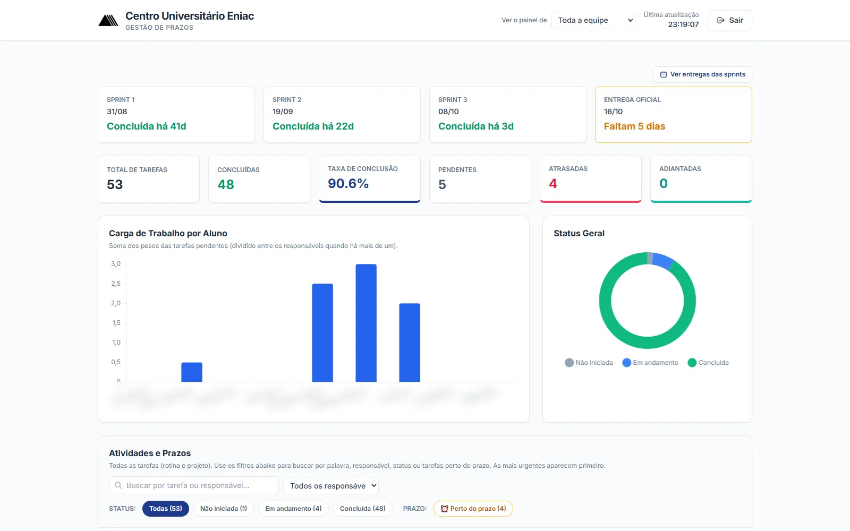This screenshot has width=850, height=531.
Task: Open the Todos os responsáveis dropdown
Action: (x=331, y=486)
